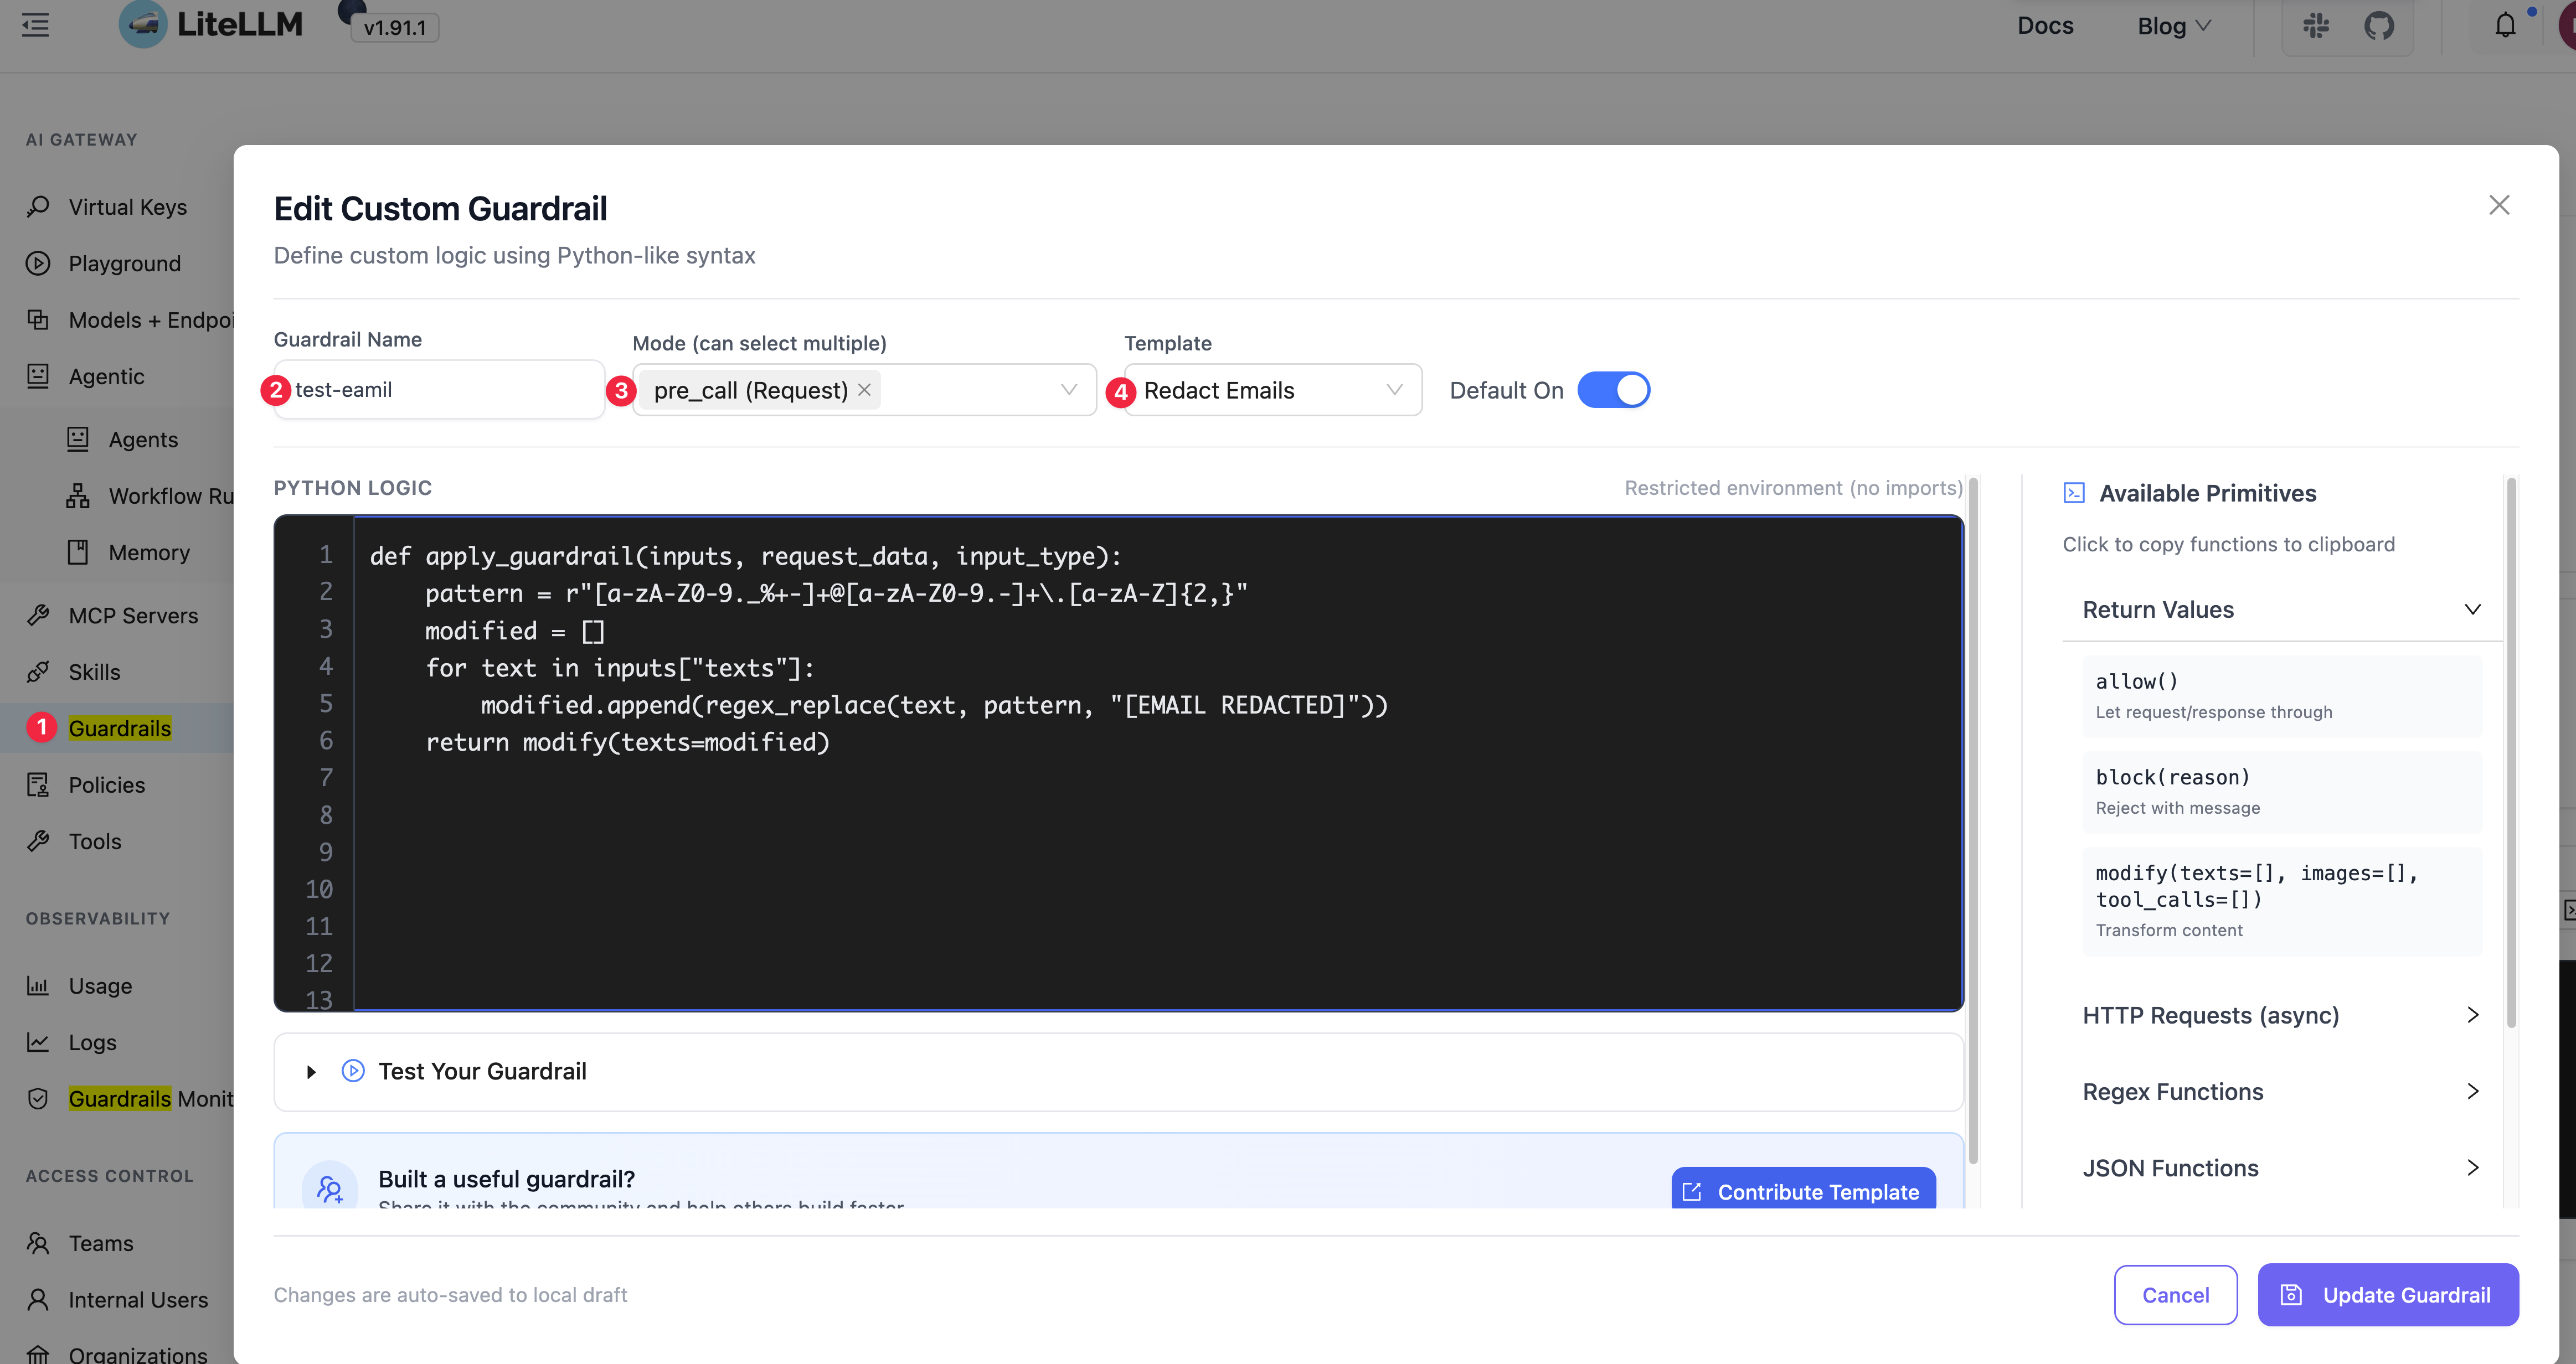The width and height of the screenshot is (2576, 1364).
Task: Select Agentic section in sidebar
Action: coord(107,376)
